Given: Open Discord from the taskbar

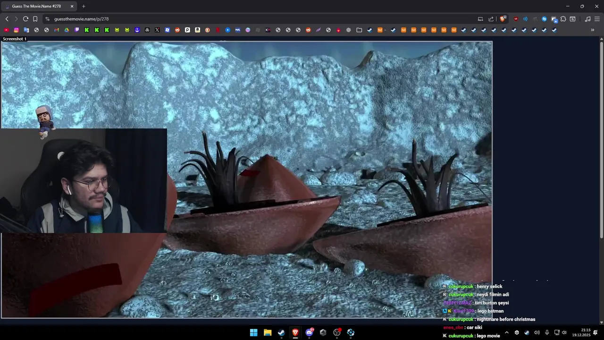Looking at the screenshot, I should 309,332.
